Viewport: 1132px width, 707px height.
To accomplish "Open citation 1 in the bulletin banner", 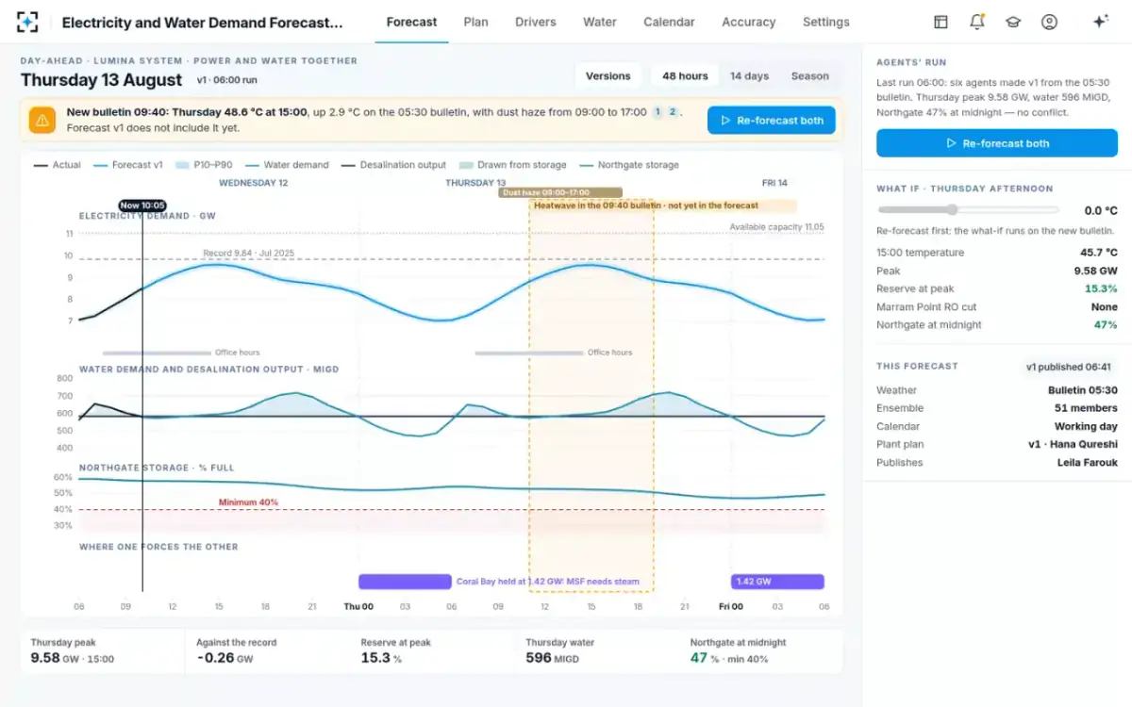I will pos(657,112).
